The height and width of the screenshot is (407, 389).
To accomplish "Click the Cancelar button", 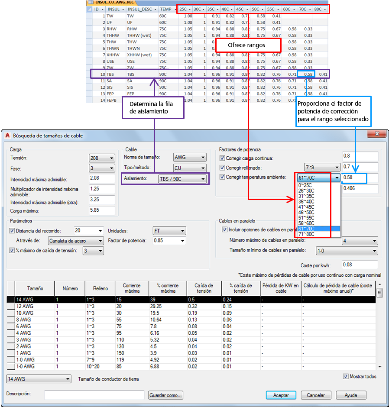I will tap(316, 395).
